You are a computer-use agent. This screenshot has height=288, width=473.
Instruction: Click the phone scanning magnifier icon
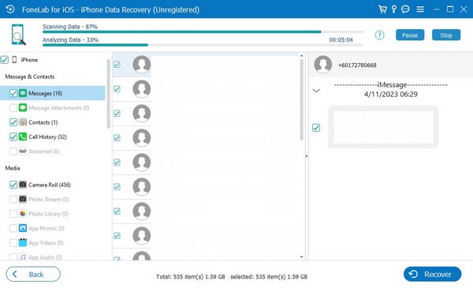click(18, 35)
